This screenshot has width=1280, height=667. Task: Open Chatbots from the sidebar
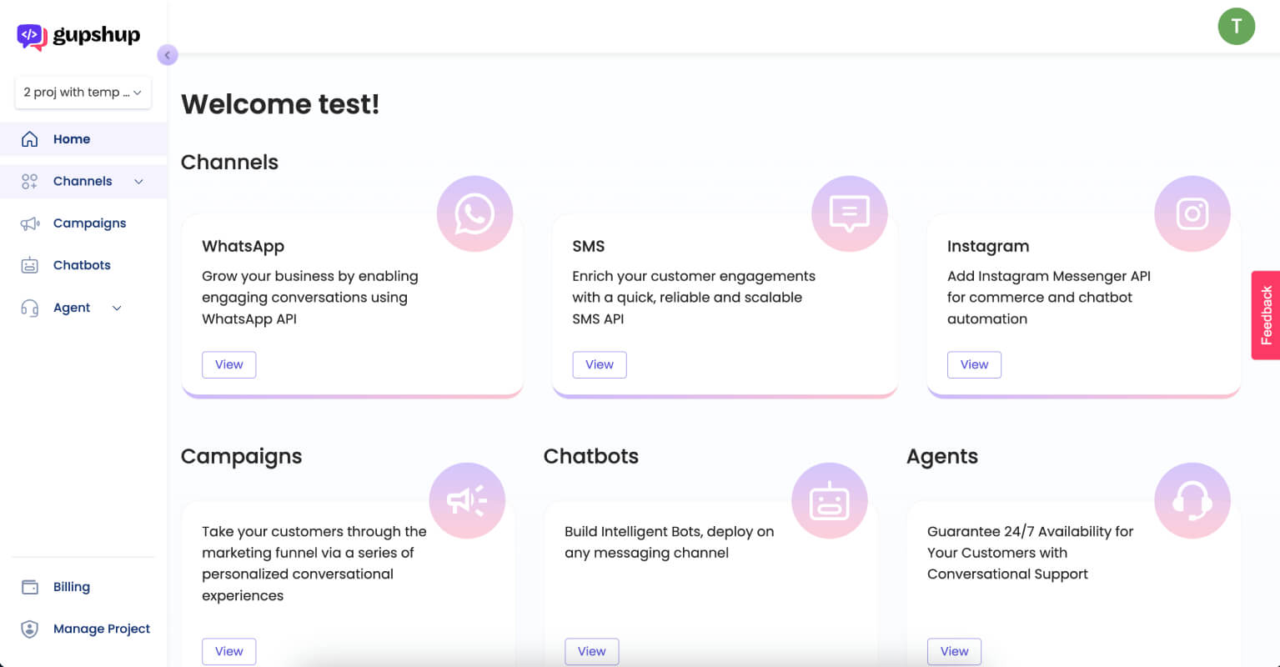[83, 265]
